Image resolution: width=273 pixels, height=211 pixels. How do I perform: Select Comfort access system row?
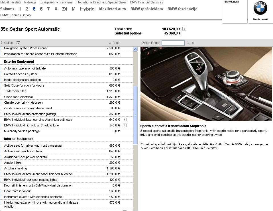pos(66,74)
